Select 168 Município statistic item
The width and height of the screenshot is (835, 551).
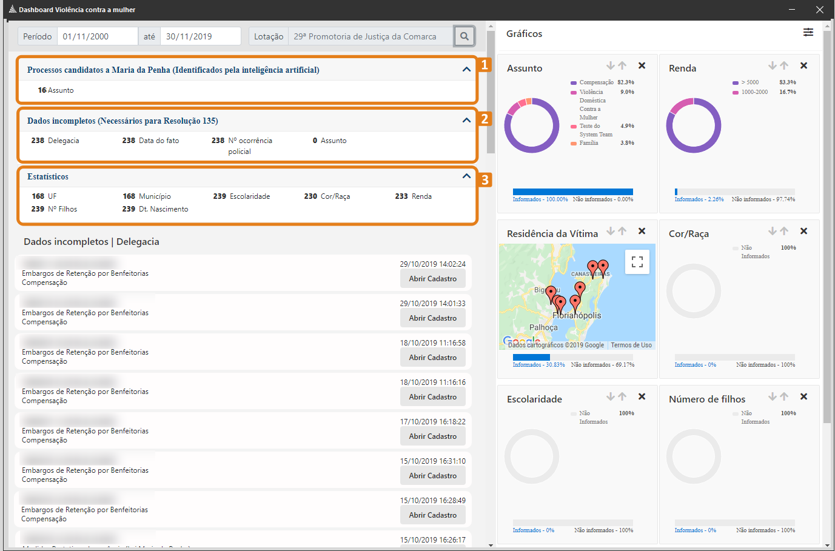point(147,196)
